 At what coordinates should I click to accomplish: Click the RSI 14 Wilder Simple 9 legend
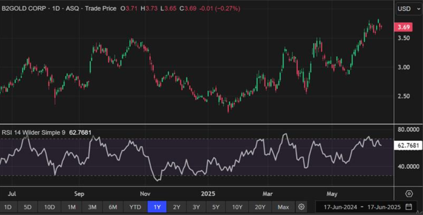[x=34, y=133]
